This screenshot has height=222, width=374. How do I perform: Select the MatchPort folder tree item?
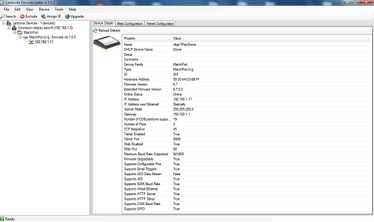(x=31, y=32)
